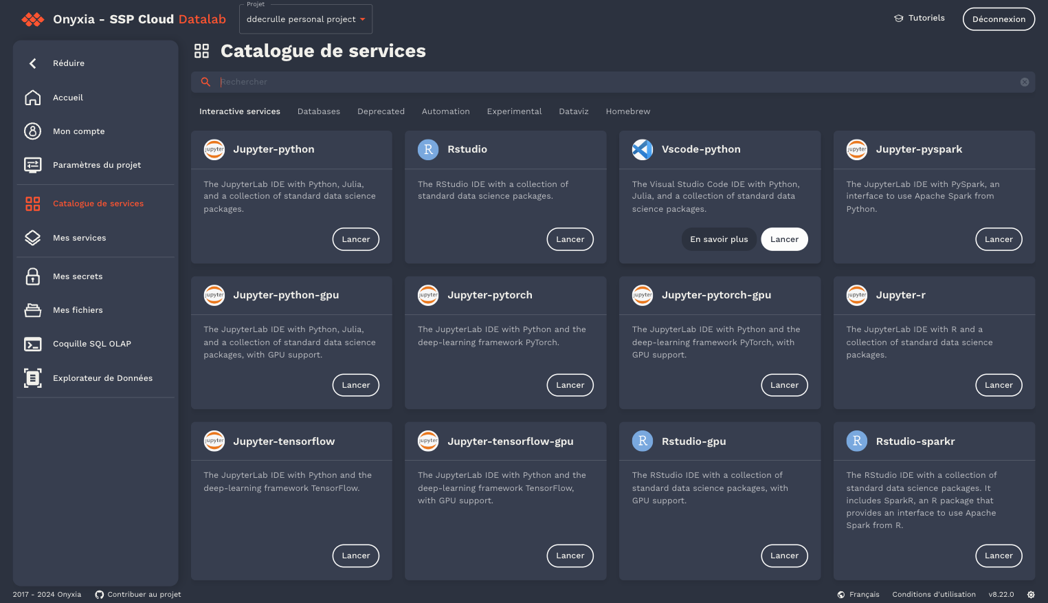Click the Réduire collapse arrow icon

tap(32, 63)
